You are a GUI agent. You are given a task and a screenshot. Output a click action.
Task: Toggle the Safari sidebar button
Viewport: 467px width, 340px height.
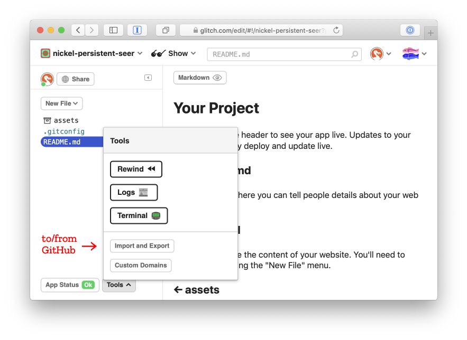click(114, 30)
